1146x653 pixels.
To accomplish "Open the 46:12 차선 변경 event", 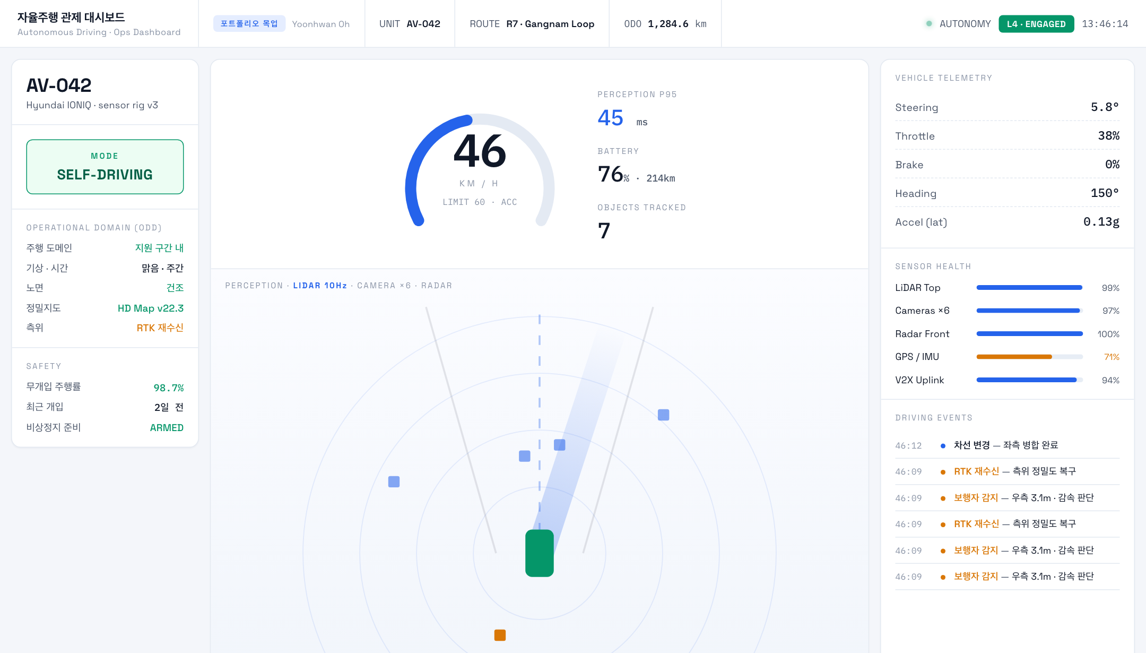I will (1007, 445).
